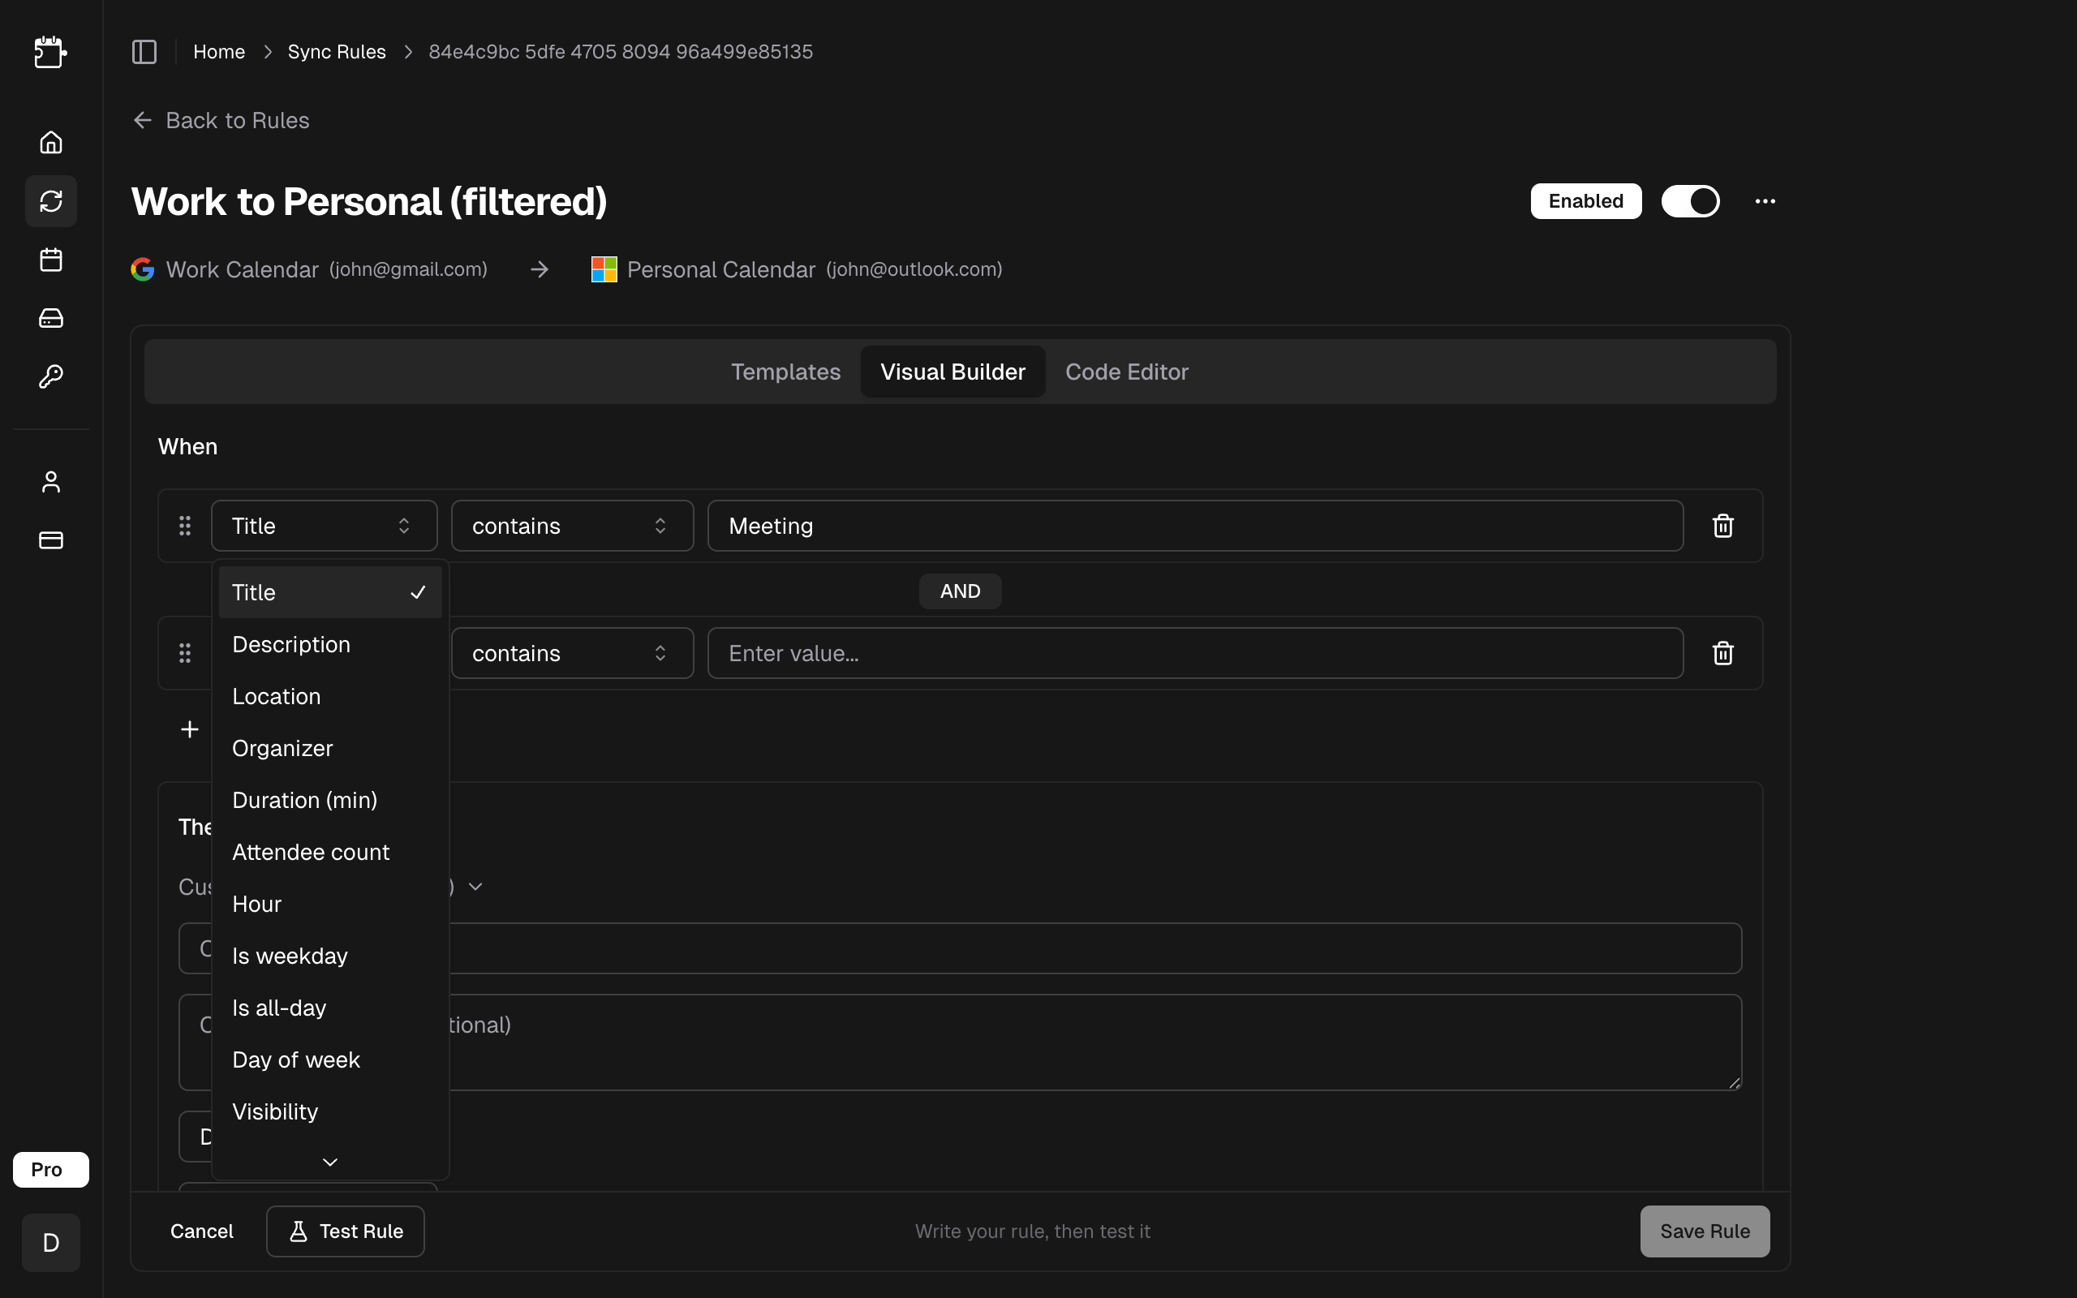The width and height of the screenshot is (2077, 1298).
Task: Delete the second condition row
Action: tap(1722, 653)
